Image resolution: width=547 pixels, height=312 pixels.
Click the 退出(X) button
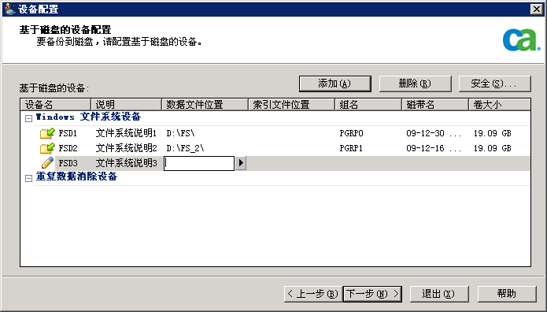[439, 294]
